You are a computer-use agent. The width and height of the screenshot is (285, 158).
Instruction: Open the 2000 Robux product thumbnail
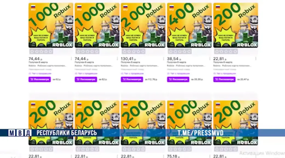tap(143, 25)
